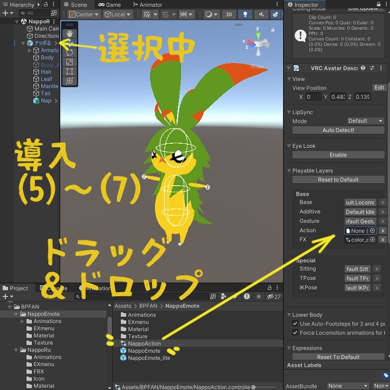This screenshot has height=390, width=390.
Task: Click Expressions Reset To Default button
Action: point(338,357)
